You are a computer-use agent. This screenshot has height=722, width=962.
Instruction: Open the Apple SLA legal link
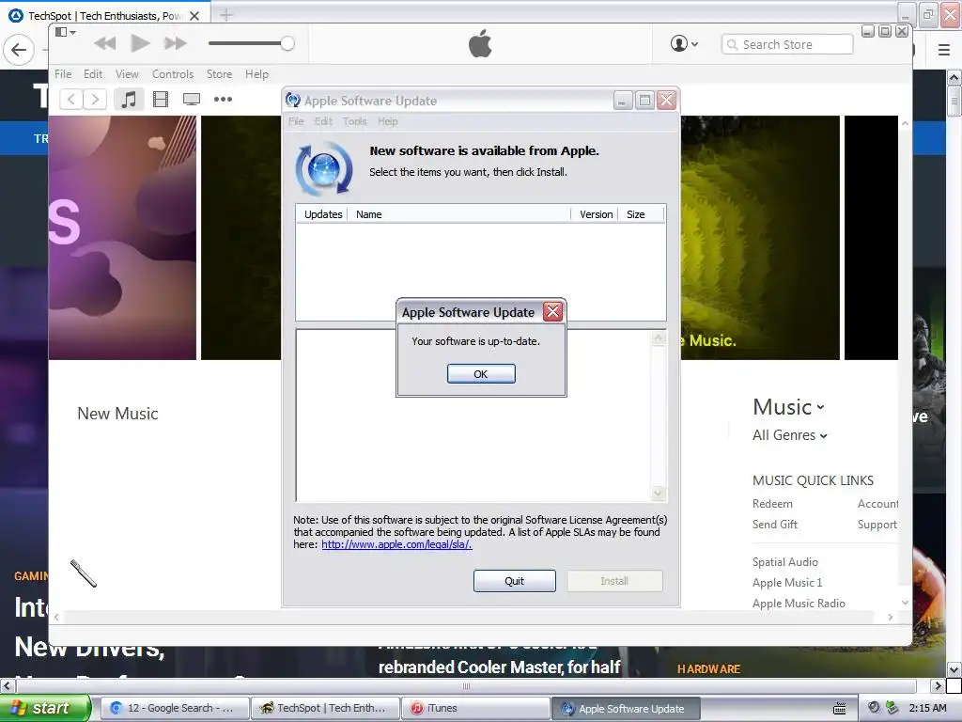(396, 544)
